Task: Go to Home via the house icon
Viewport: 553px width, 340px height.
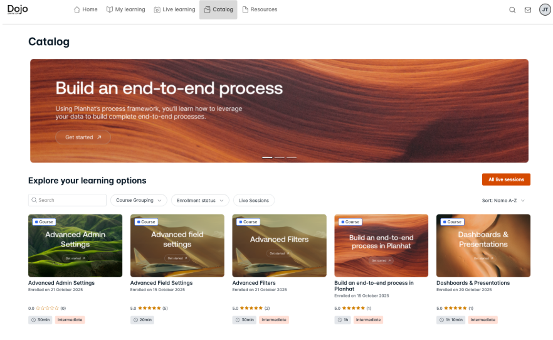Action: pos(77,9)
